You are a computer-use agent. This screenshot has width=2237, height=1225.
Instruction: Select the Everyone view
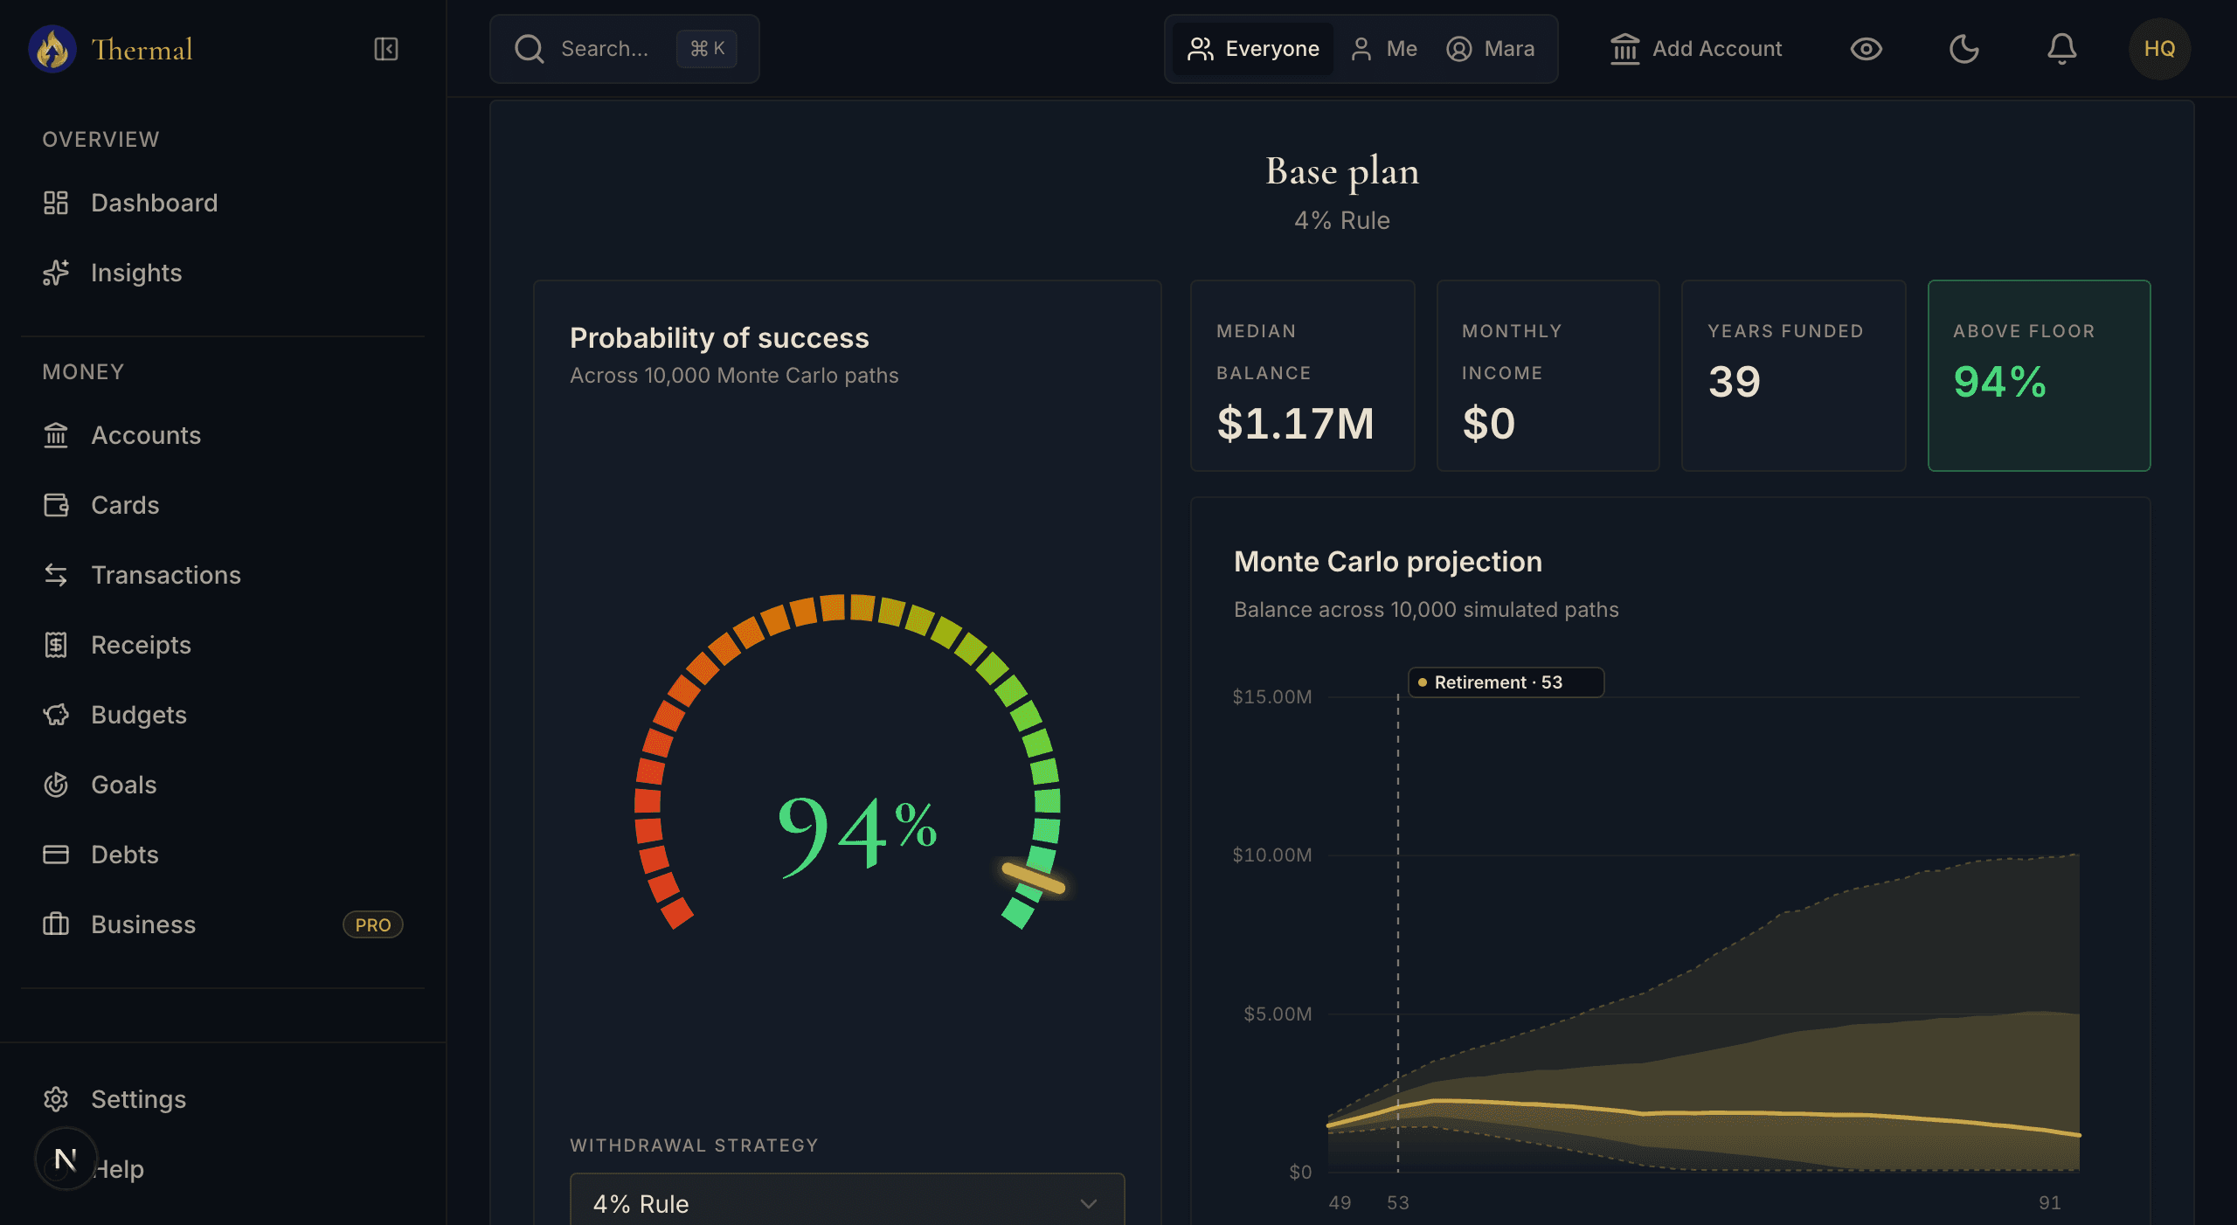(1252, 49)
